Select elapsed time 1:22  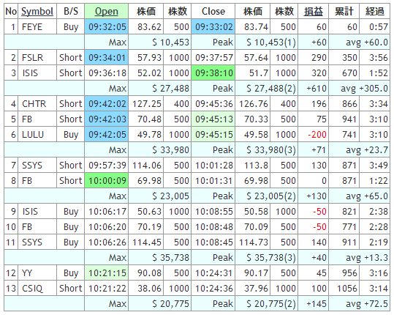(379, 180)
